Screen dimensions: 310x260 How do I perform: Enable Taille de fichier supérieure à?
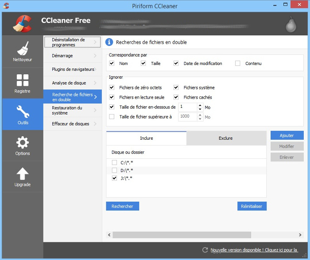[112, 117]
